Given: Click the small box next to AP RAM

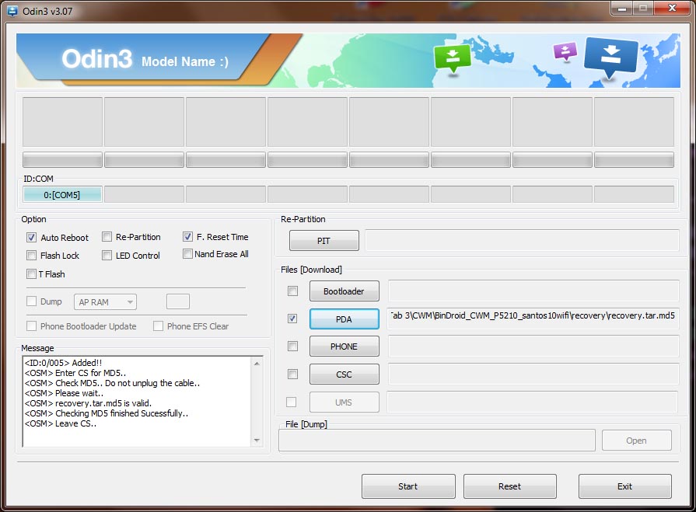Looking at the screenshot, I should [178, 301].
